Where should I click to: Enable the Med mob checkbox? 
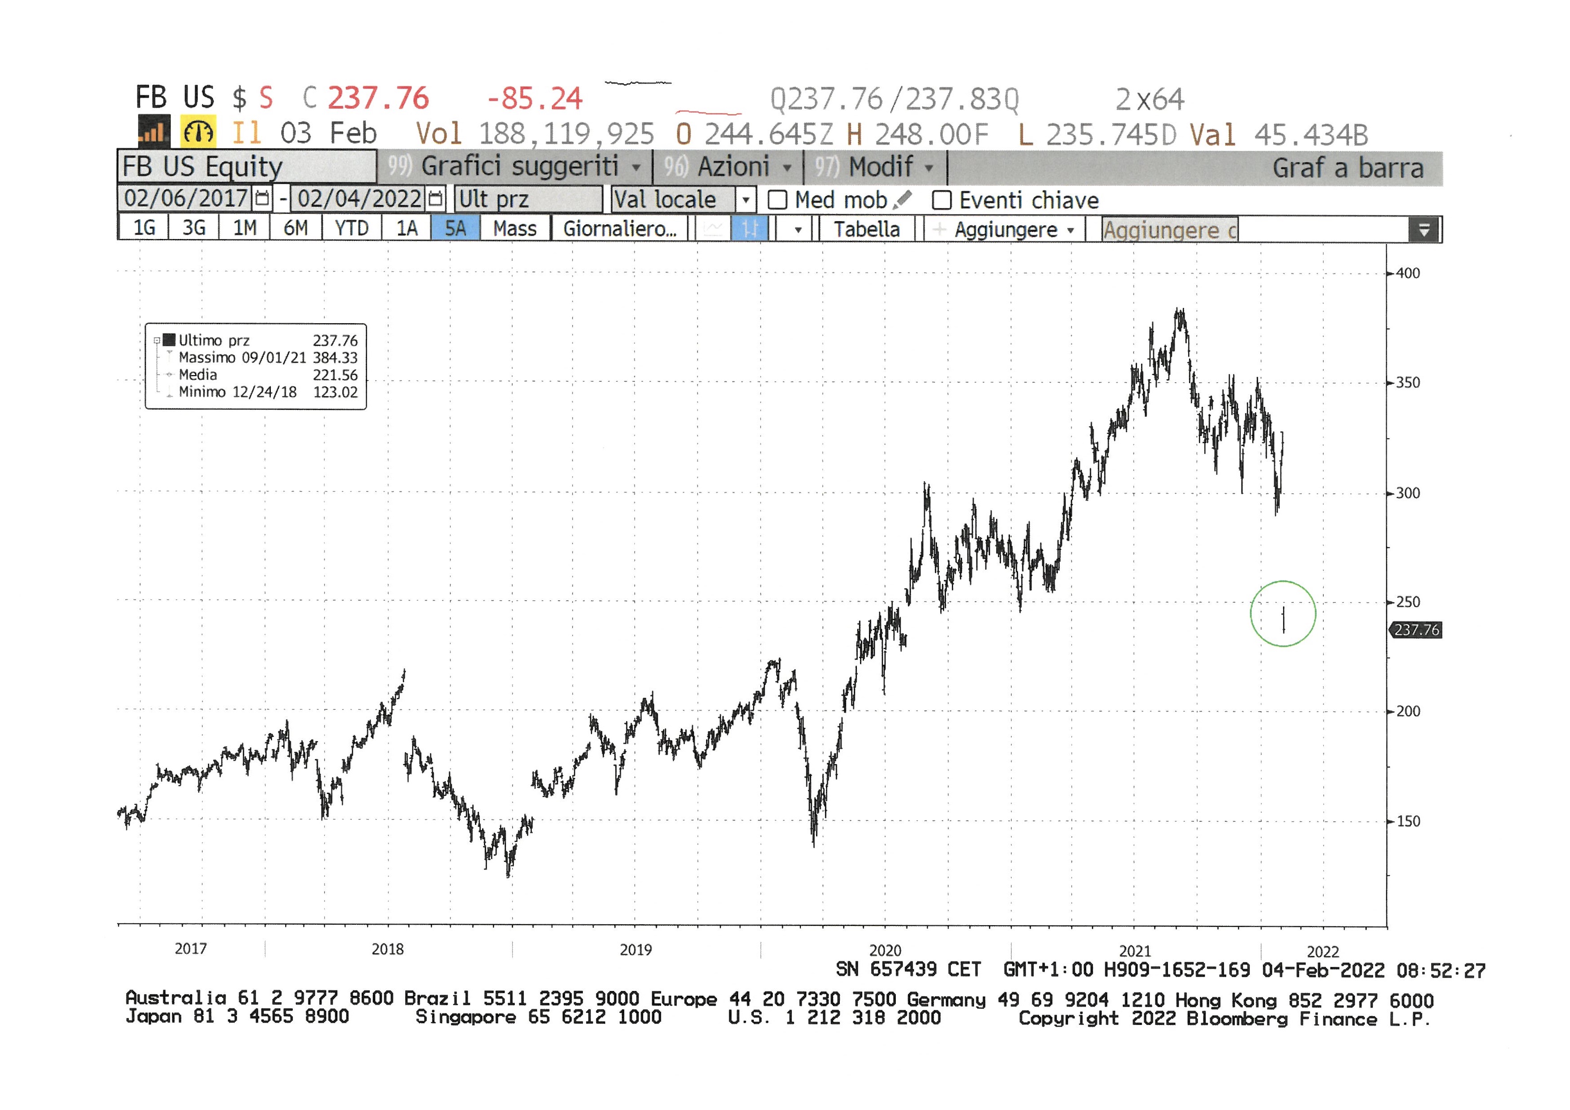tap(778, 200)
